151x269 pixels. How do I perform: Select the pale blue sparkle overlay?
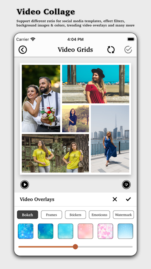(125, 231)
